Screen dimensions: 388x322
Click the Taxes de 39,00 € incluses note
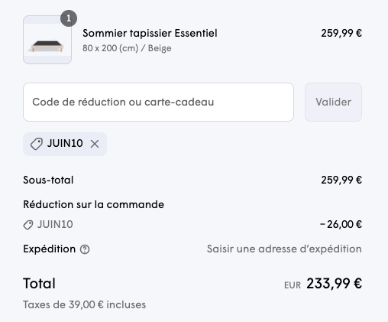pos(85,304)
